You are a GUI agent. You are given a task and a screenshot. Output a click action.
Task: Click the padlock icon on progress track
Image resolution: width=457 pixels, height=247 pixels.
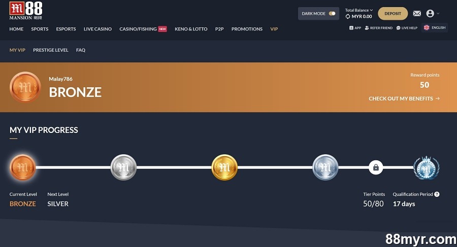click(376, 167)
